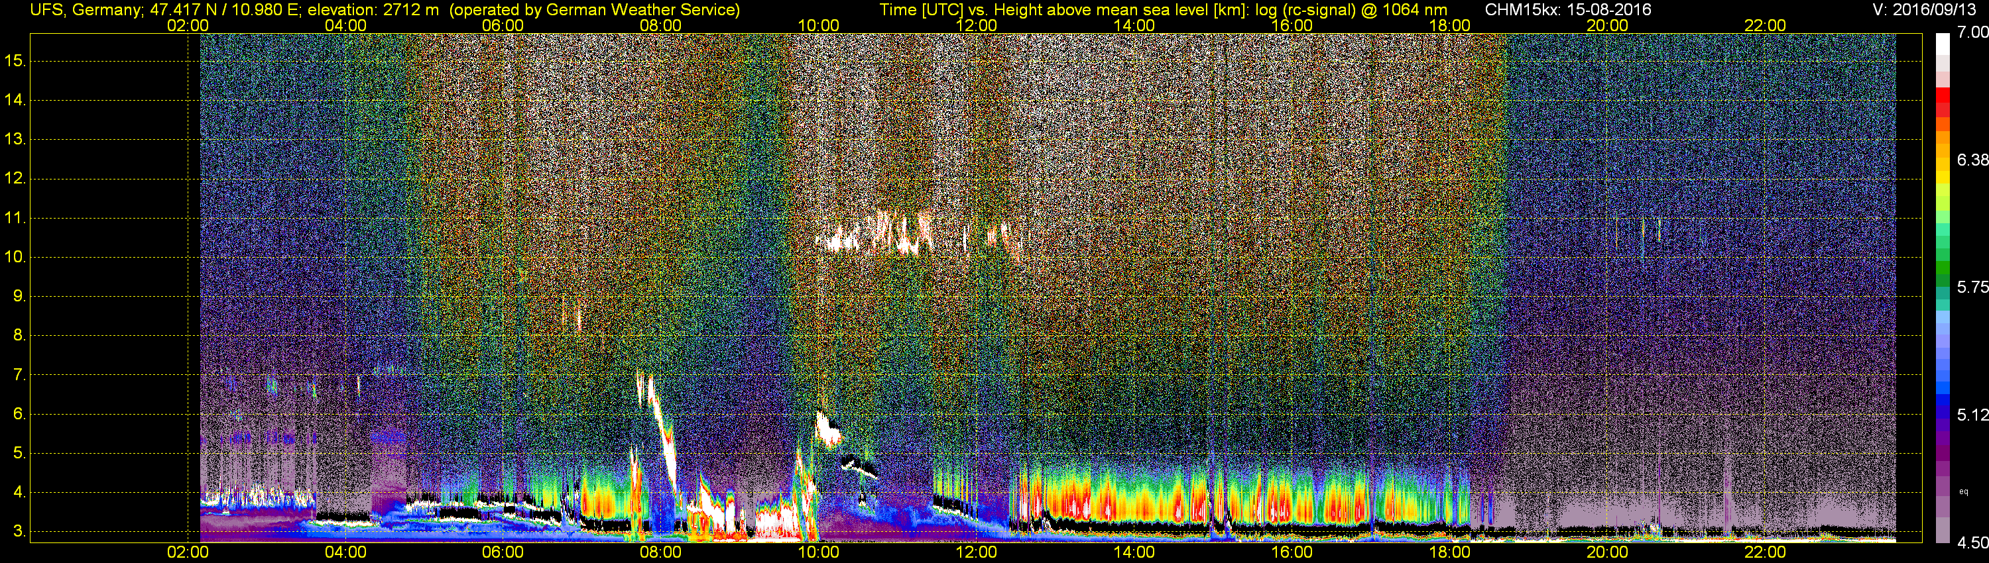
Task: Click the 18:00 label on the bottom axis
Action: pyautogui.click(x=1449, y=552)
